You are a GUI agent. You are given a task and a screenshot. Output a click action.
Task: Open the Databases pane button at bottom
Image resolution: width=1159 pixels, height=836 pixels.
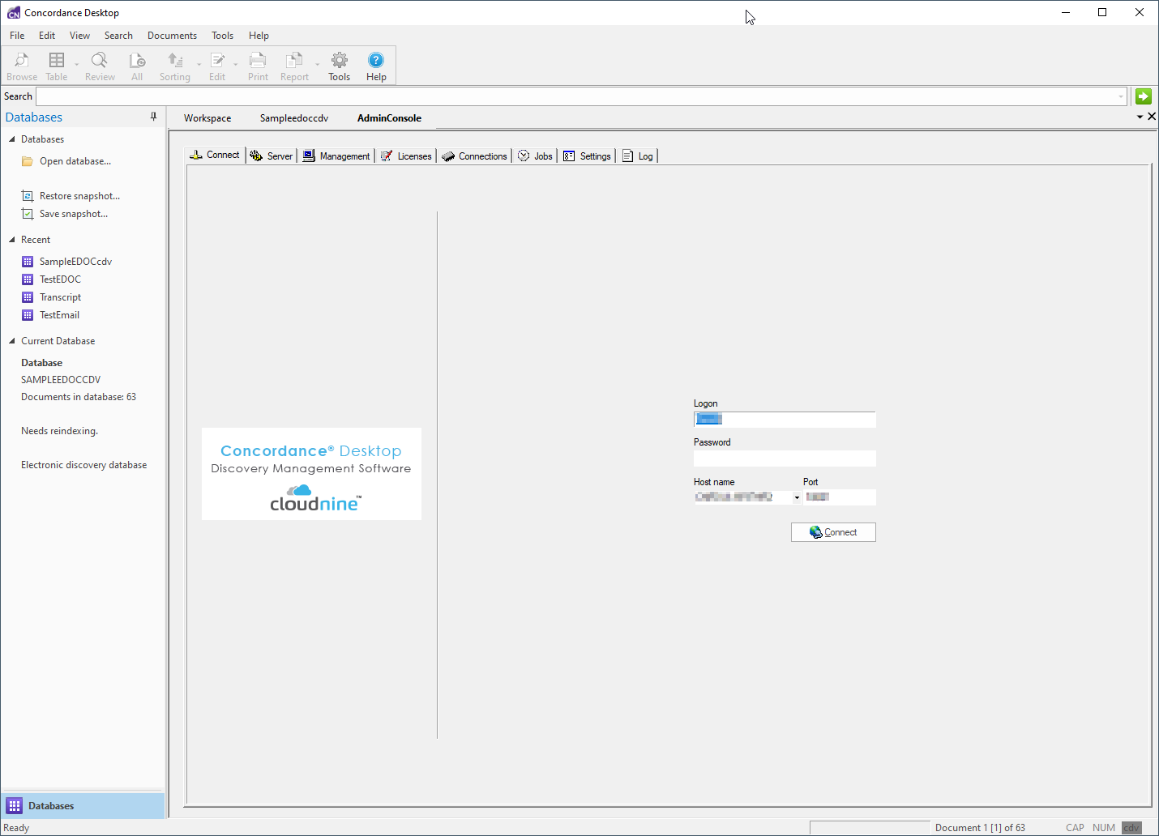(x=83, y=806)
